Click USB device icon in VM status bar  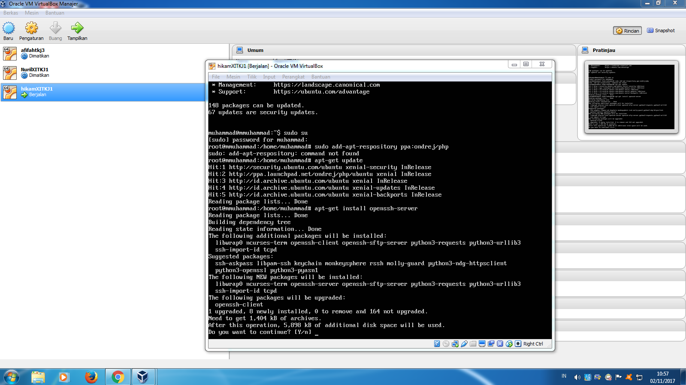464,344
